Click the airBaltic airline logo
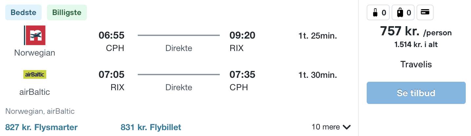The width and height of the screenshot is (471, 136). pos(35,75)
